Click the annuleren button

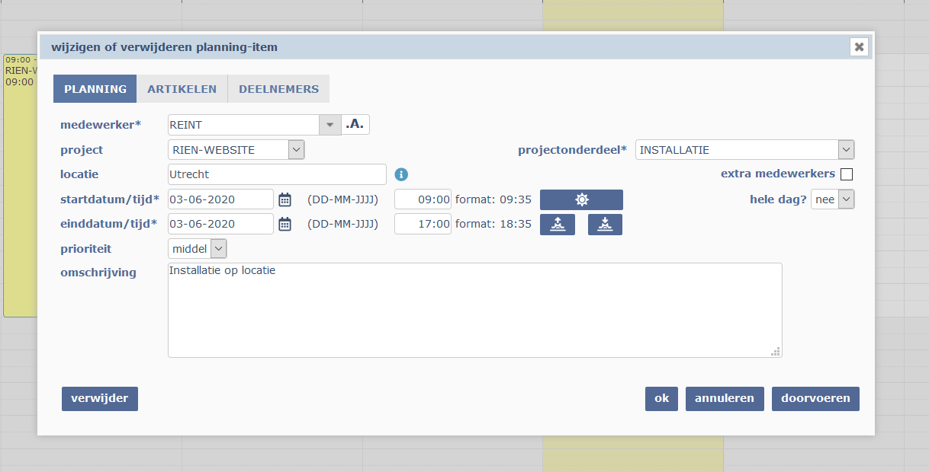tap(724, 398)
